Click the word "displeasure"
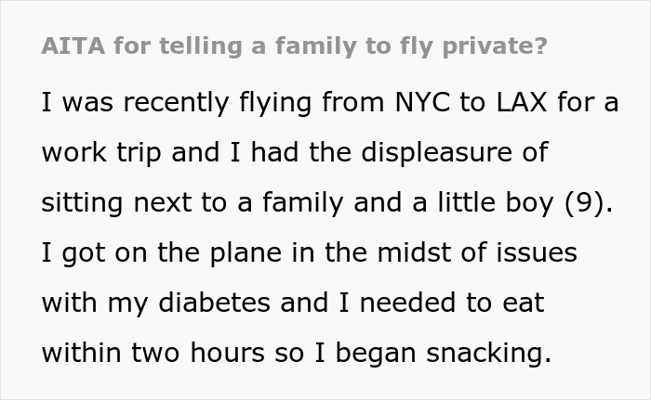This screenshot has height=400, width=651. 437,153
